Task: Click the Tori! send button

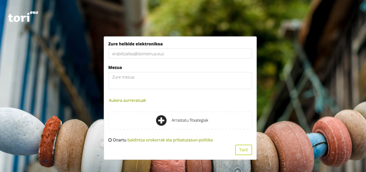Action: click(x=243, y=150)
